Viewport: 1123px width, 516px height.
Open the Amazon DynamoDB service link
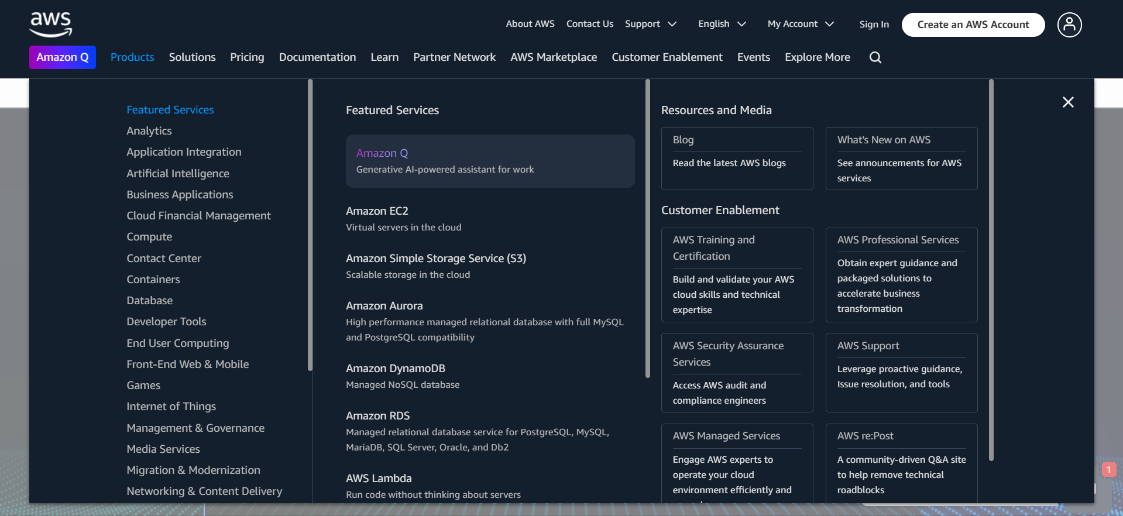(x=396, y=369)
